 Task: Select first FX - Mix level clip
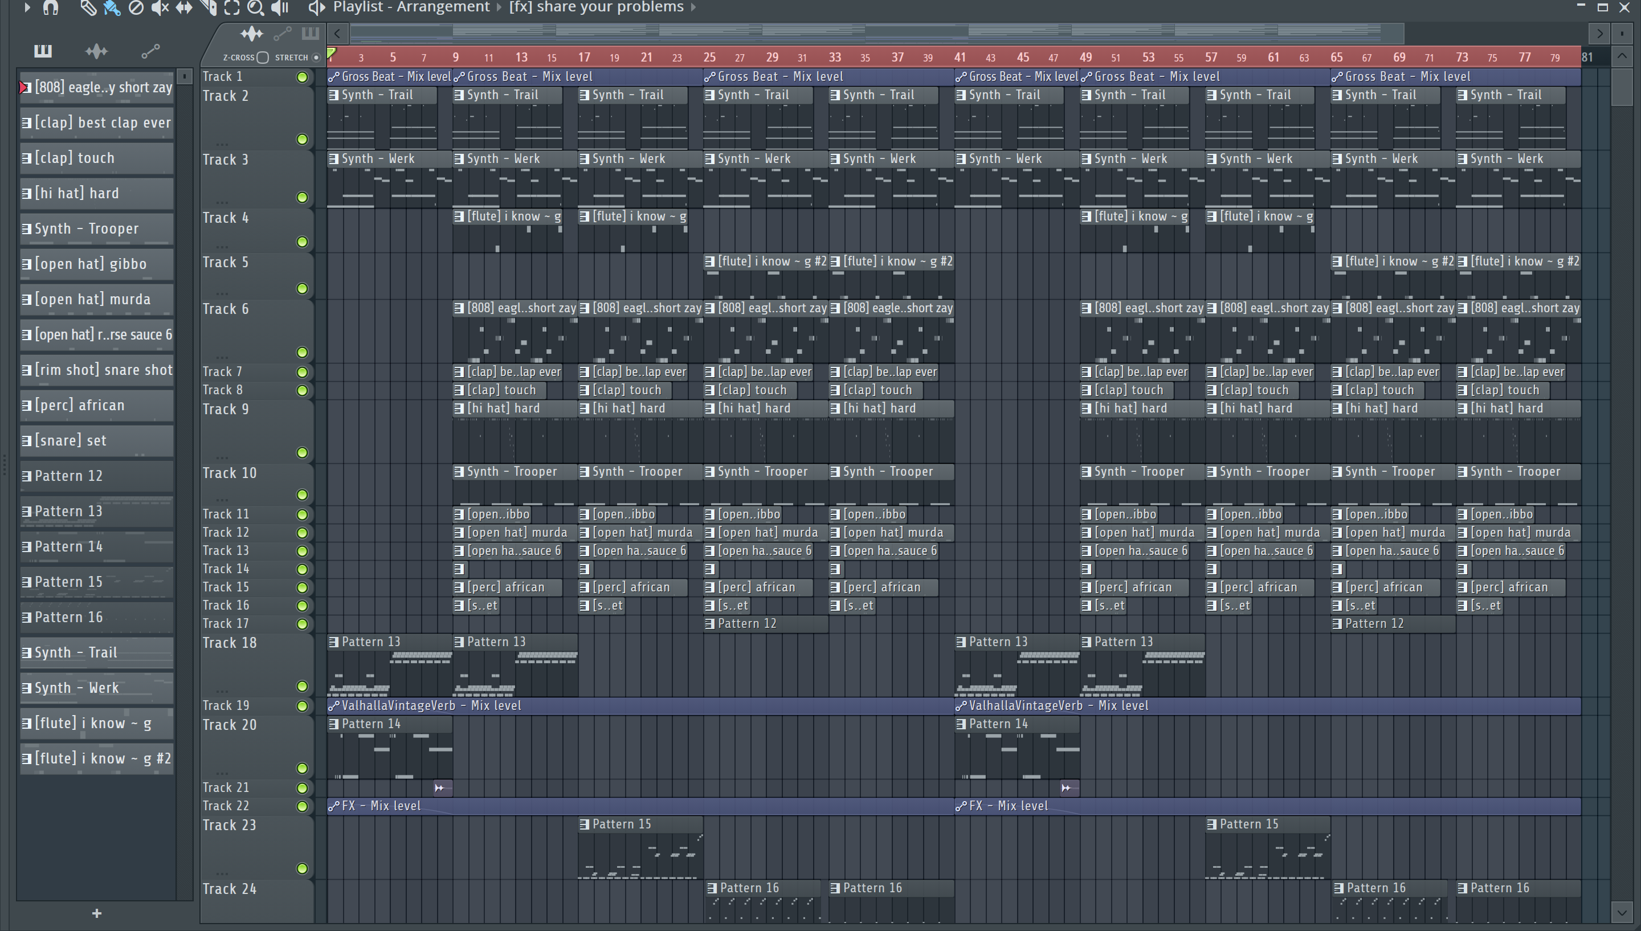[640, 806]
